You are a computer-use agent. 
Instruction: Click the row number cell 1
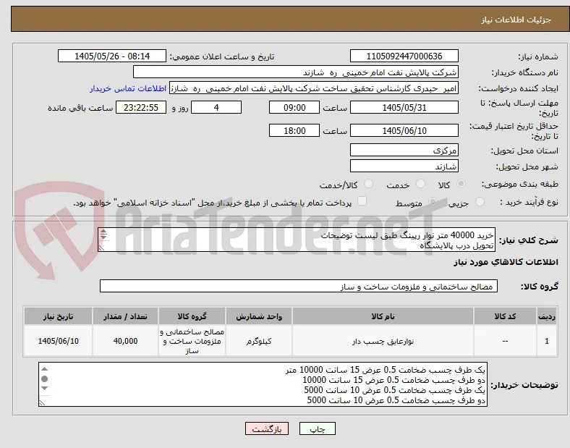coord(547,341)
